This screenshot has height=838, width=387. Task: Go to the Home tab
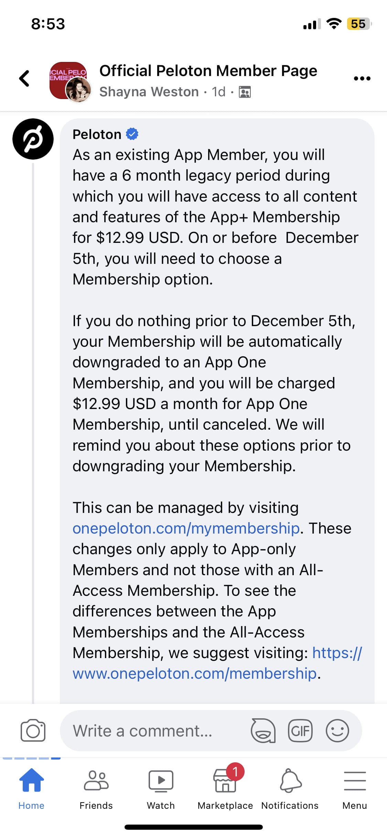(31, 788)
